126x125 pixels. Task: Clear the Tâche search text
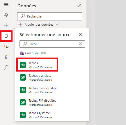pyautogui.click(x=80, y=44)
